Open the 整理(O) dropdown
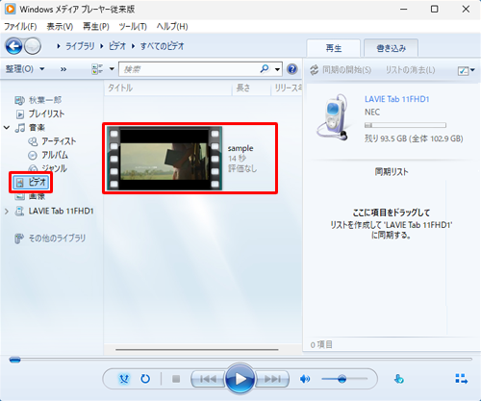This screenshot has height=401, width=481. [x=25, y=69]
